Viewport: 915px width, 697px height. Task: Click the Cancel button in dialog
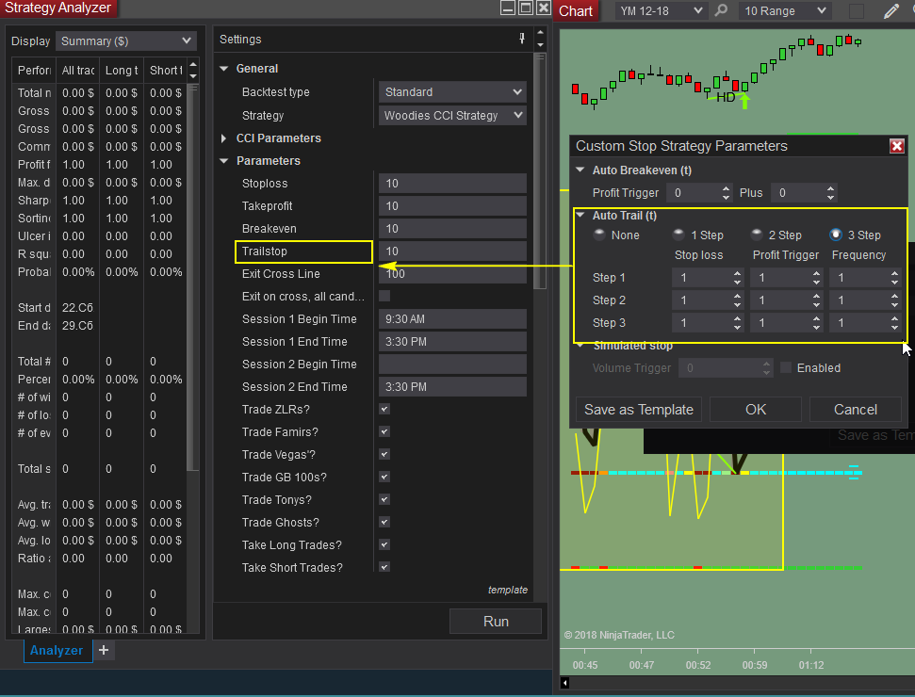[856, 410]
